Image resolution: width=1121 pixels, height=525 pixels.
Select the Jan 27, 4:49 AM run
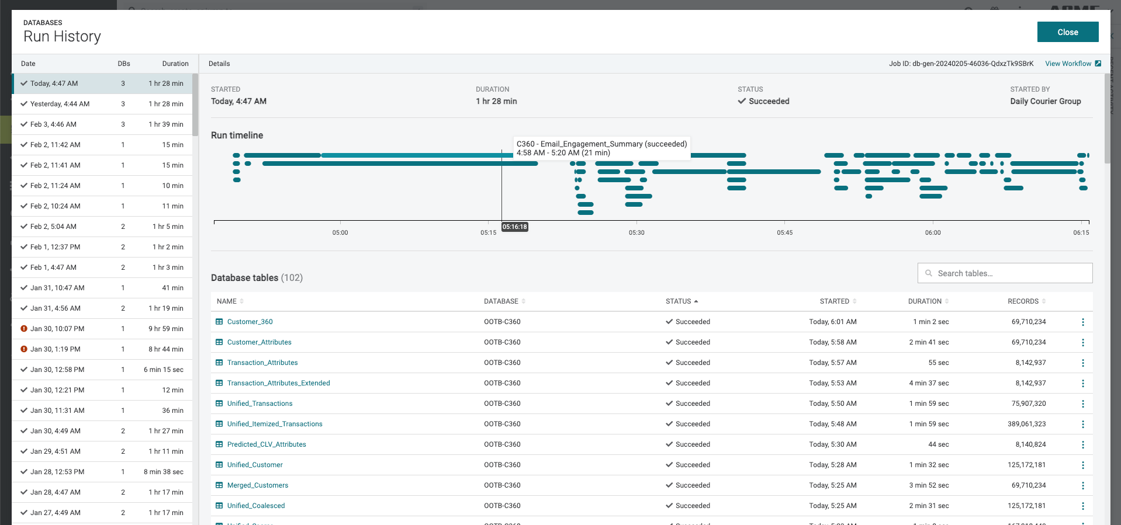pos(102,513)
